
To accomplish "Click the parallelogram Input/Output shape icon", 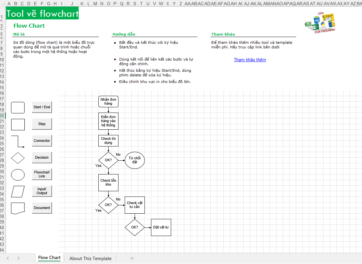I will click(x=18, y=191).
